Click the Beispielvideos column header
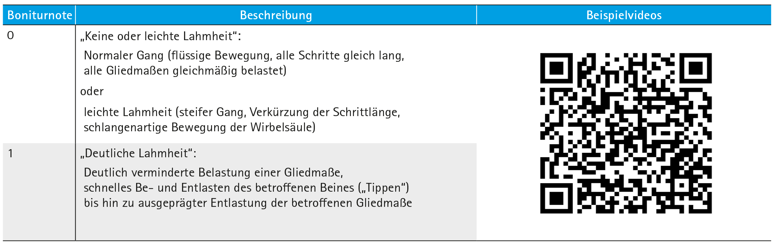This screenshot has width=773, height=246. tap(624, 15)
